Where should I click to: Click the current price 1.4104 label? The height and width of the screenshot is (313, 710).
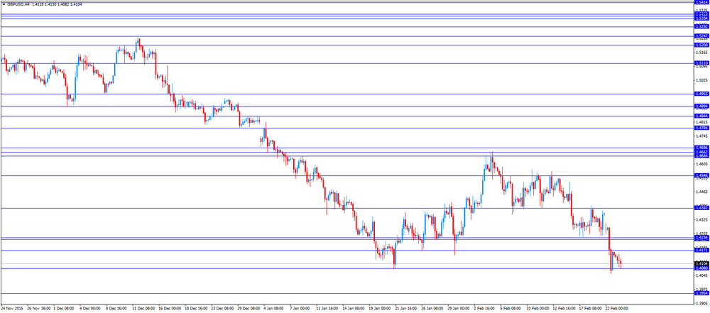[x=701, y=263]
